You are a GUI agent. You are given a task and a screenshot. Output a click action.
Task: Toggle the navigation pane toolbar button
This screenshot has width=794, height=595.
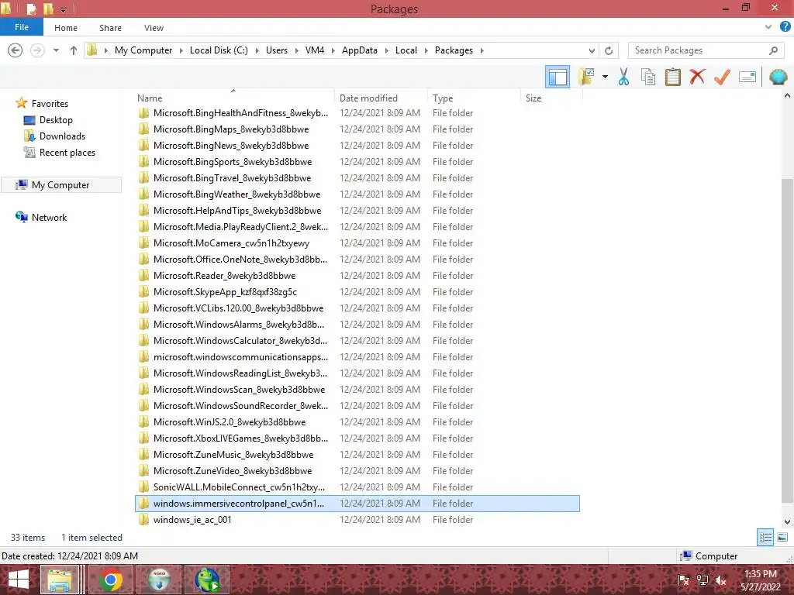click(557, 77)
